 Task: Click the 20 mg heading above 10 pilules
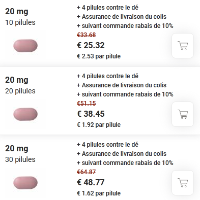pyautogui.click(x=17, y=12)
